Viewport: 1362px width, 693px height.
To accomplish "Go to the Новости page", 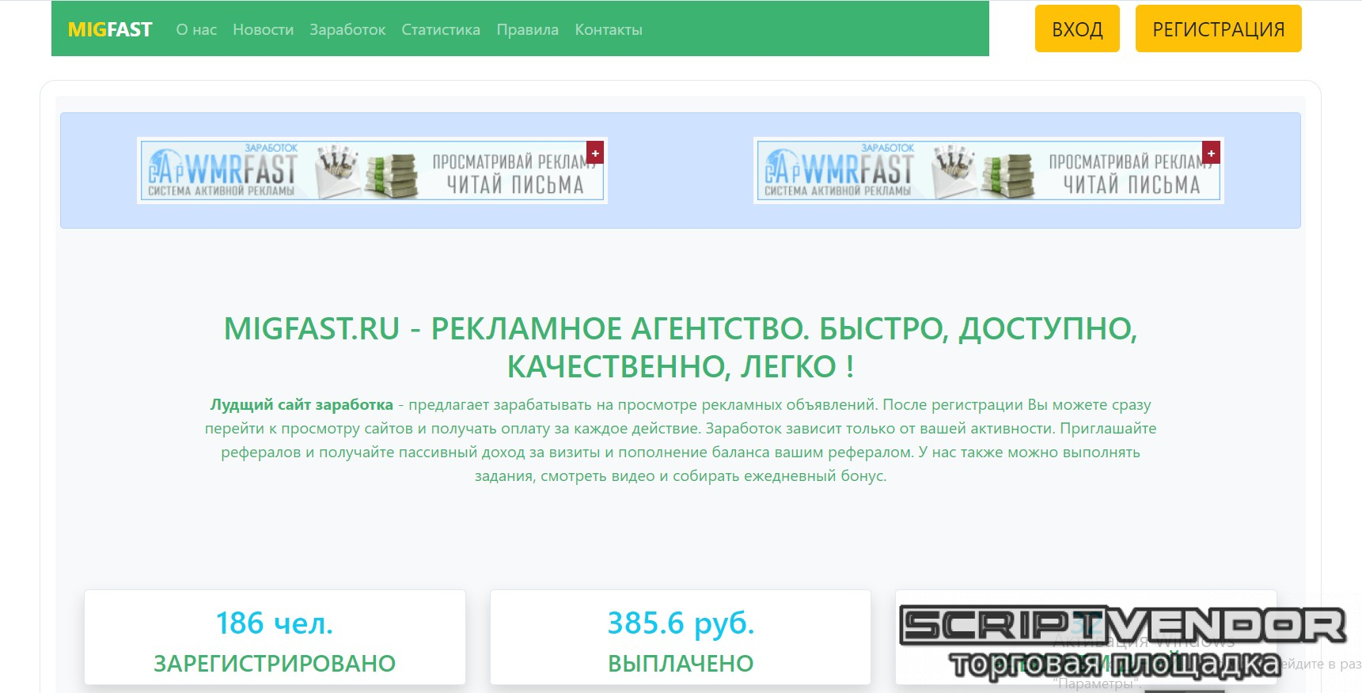I will 263,29.
